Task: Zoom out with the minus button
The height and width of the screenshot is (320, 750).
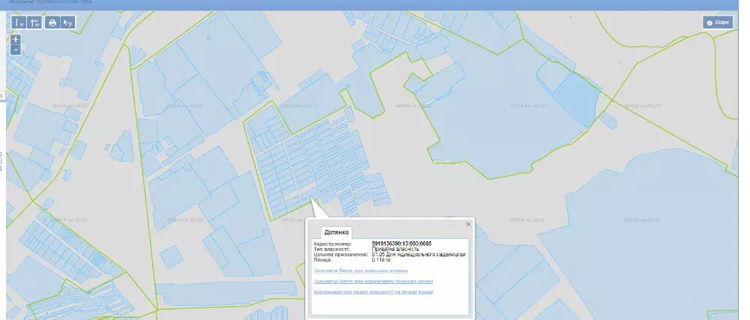Action: tap(16, 49)
